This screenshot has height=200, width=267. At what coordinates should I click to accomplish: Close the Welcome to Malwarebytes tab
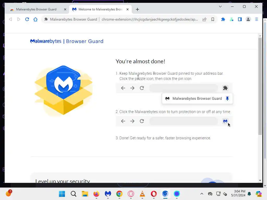pos(127,10)
